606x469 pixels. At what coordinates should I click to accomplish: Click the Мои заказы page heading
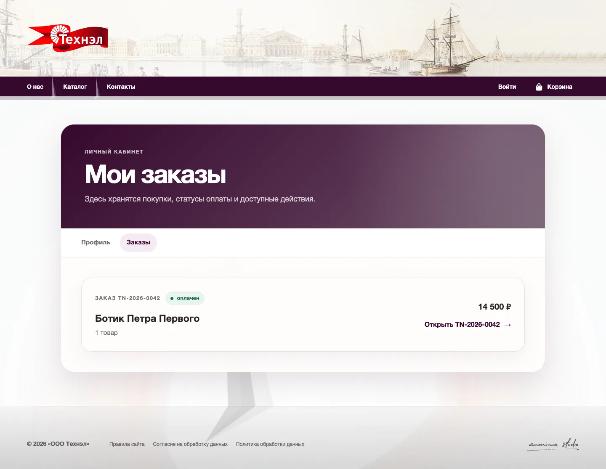click(155, 174)
